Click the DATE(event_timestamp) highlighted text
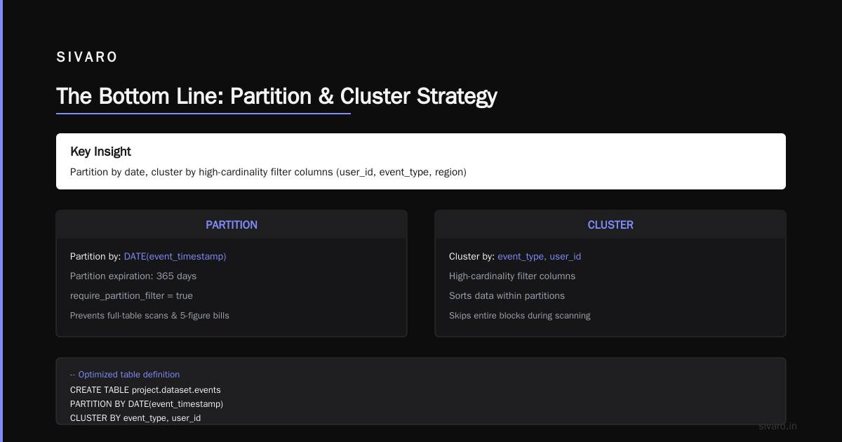Viewport: 842px width, 442px height. pos(175,257)
